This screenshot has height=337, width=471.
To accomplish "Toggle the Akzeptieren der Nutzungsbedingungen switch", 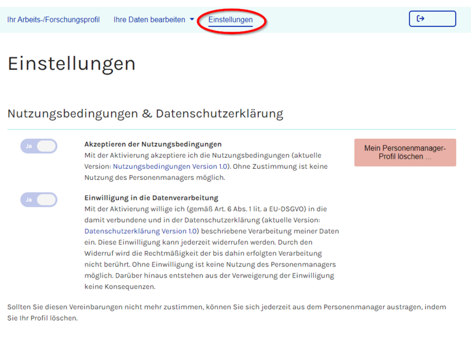I will [39, 146].
